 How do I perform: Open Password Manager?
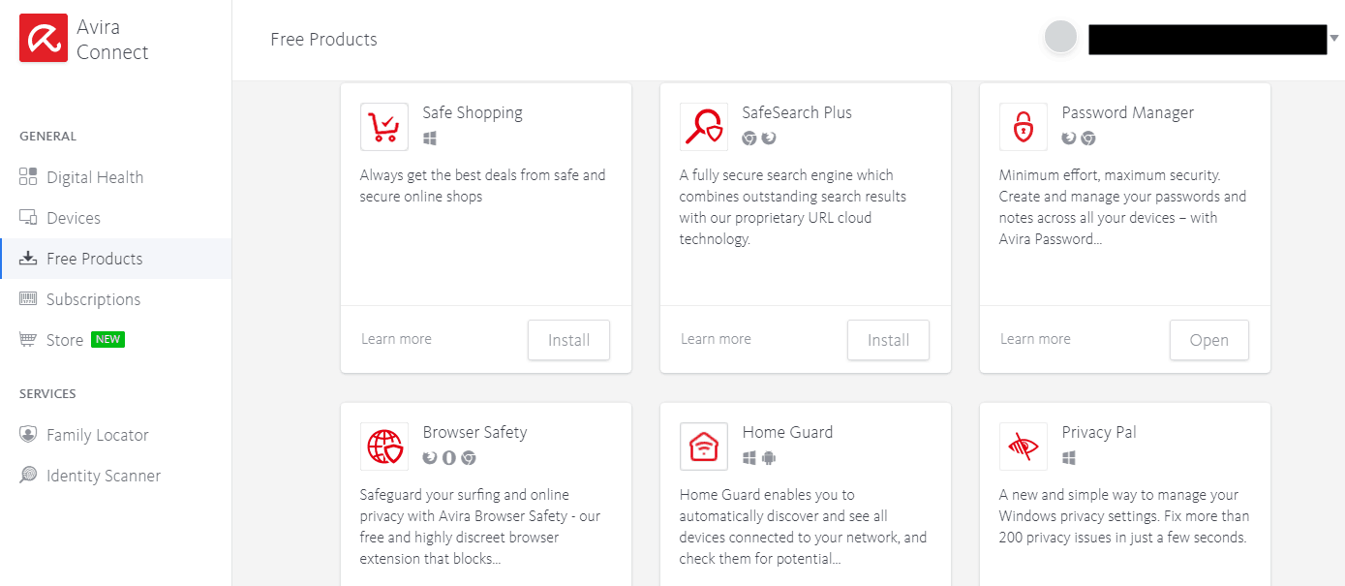pos(1208,340)
